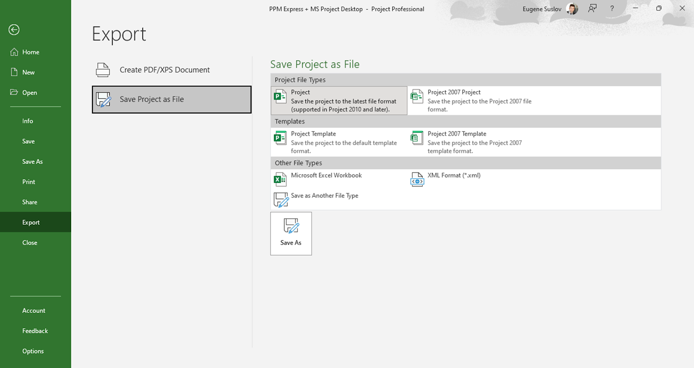This screenshot has height=368, width=694.
Task: Select the Export sidebar item
Action: click(36, 222)
